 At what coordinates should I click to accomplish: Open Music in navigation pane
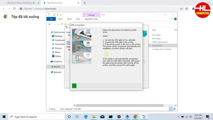[56, 52]
